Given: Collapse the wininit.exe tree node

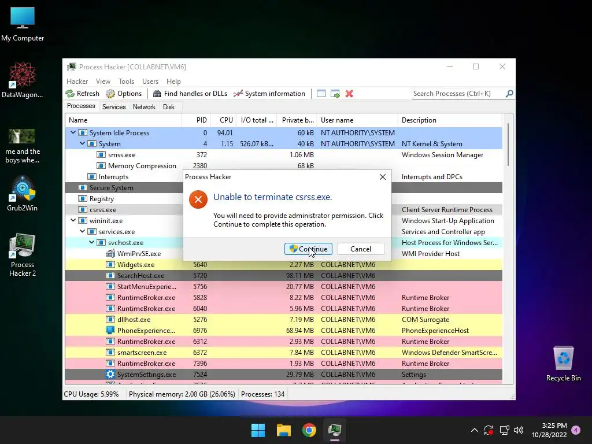Looking at the screenshot, I should pyautogui.click(x=73, y=220).
